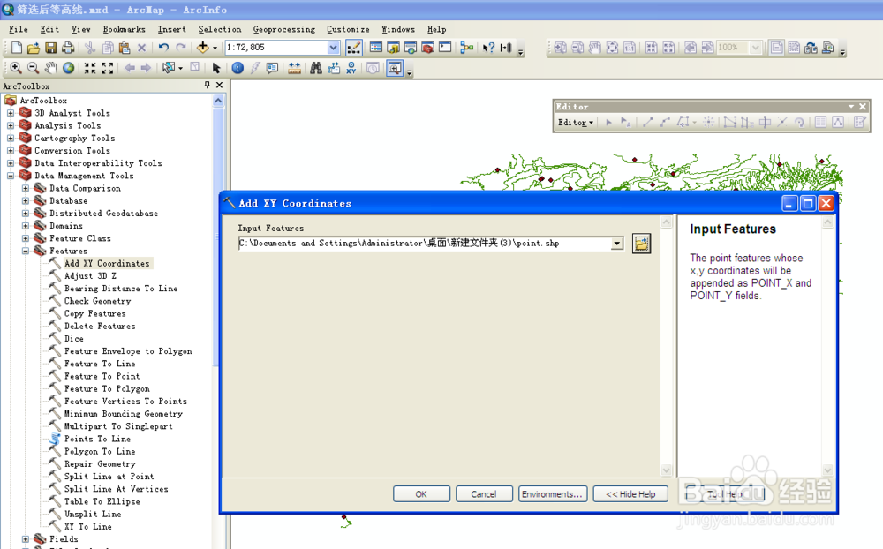Open the Catalog window icon
Image resolution: width=883 pixels, height=549 pixels.
point(393,48)
